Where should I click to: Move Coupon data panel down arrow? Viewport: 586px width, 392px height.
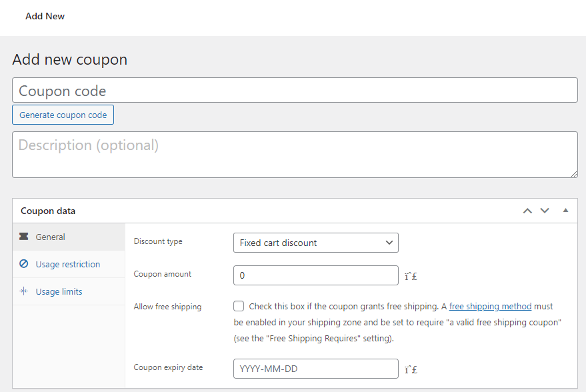coord(545,211)
